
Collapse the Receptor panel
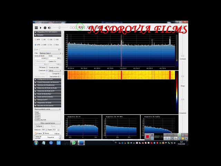(48, 35)
